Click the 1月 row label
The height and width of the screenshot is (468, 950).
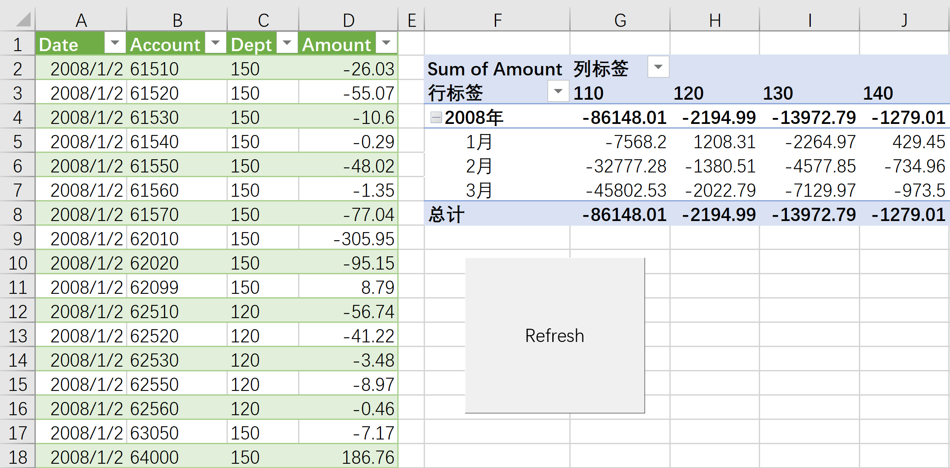tap(479, 142)
